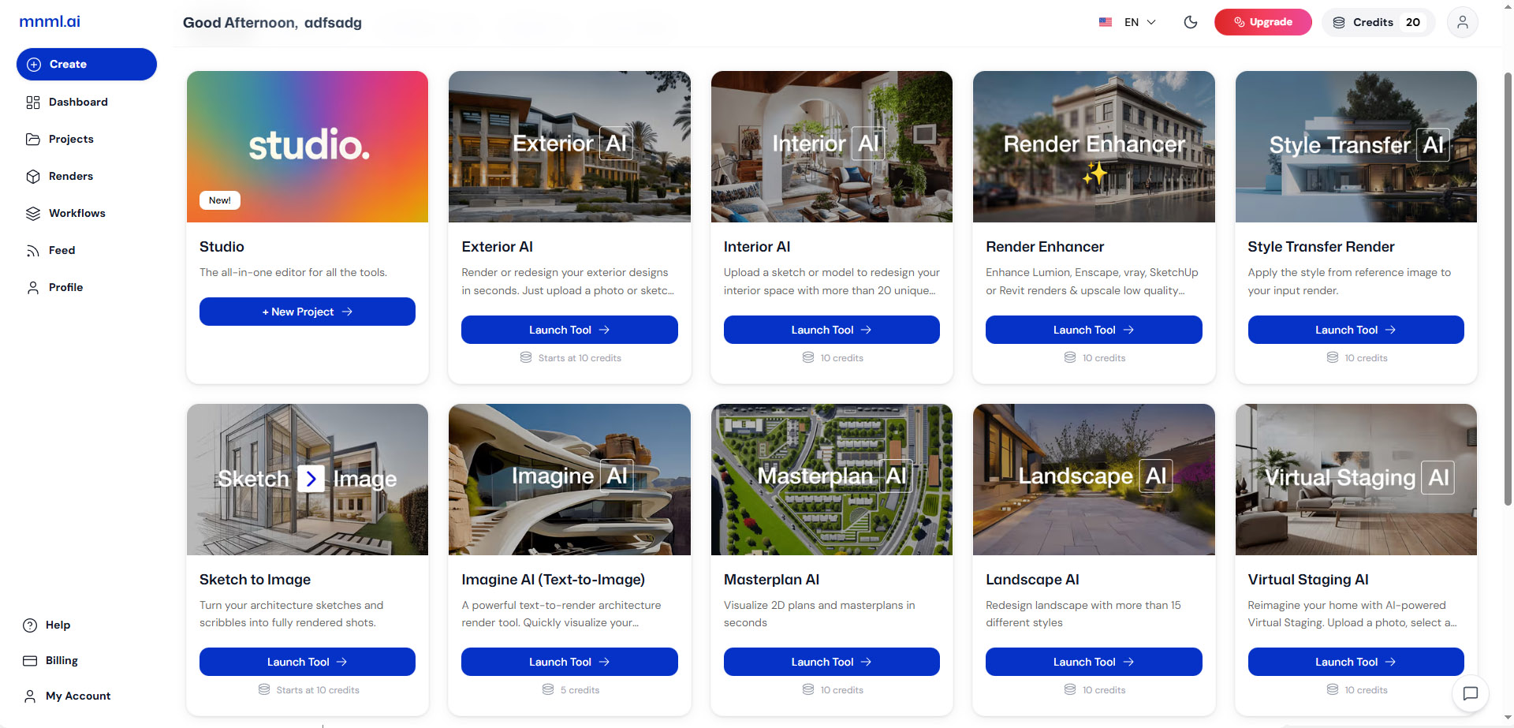Open the chat bubble widget

1470,693
